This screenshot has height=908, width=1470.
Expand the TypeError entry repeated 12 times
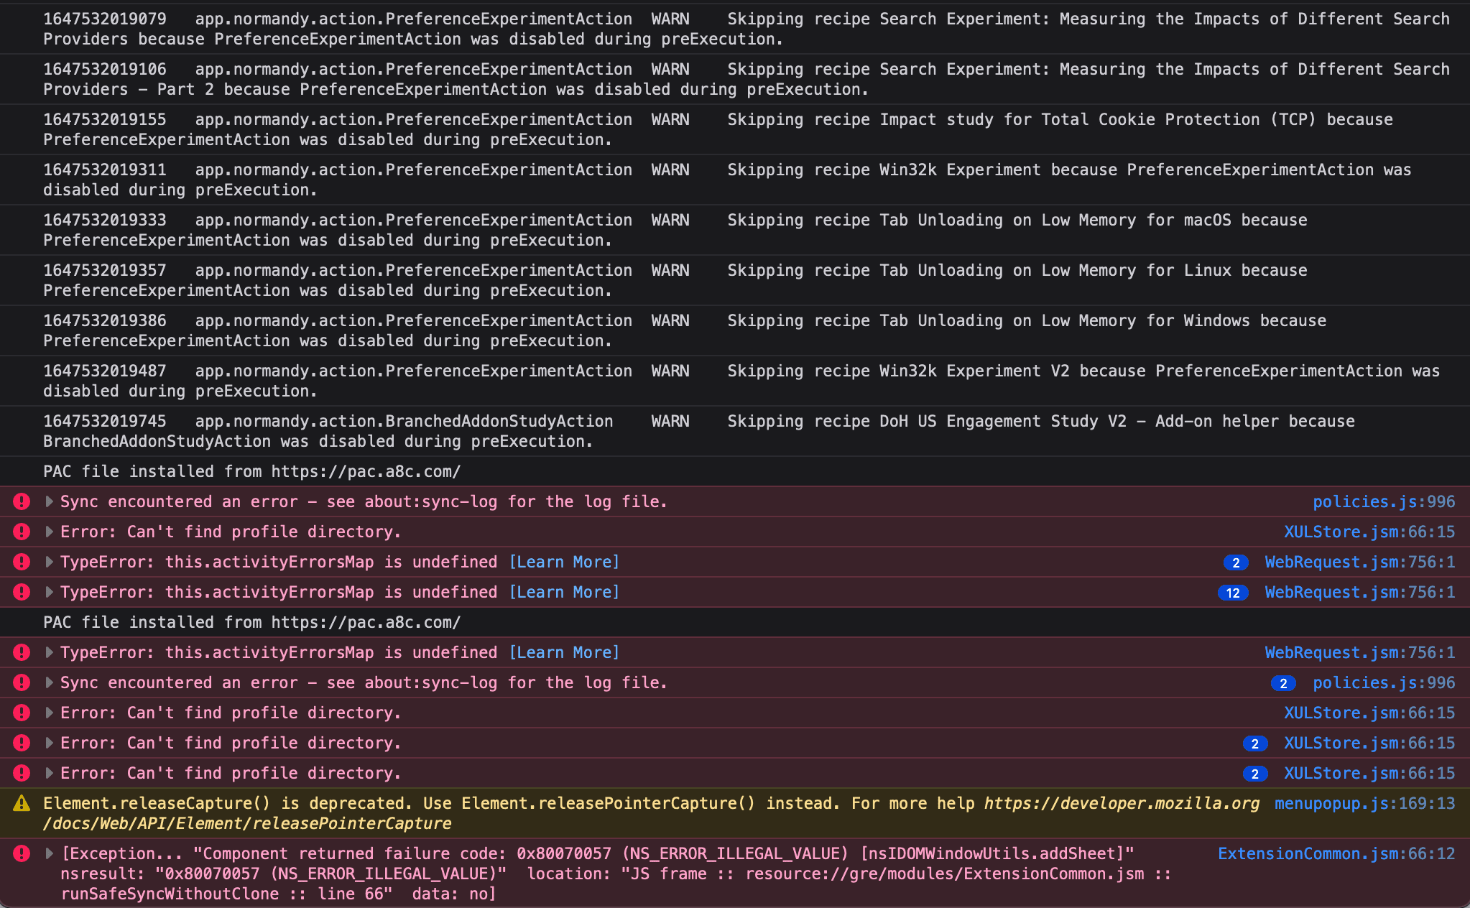[x=49, y=592]
